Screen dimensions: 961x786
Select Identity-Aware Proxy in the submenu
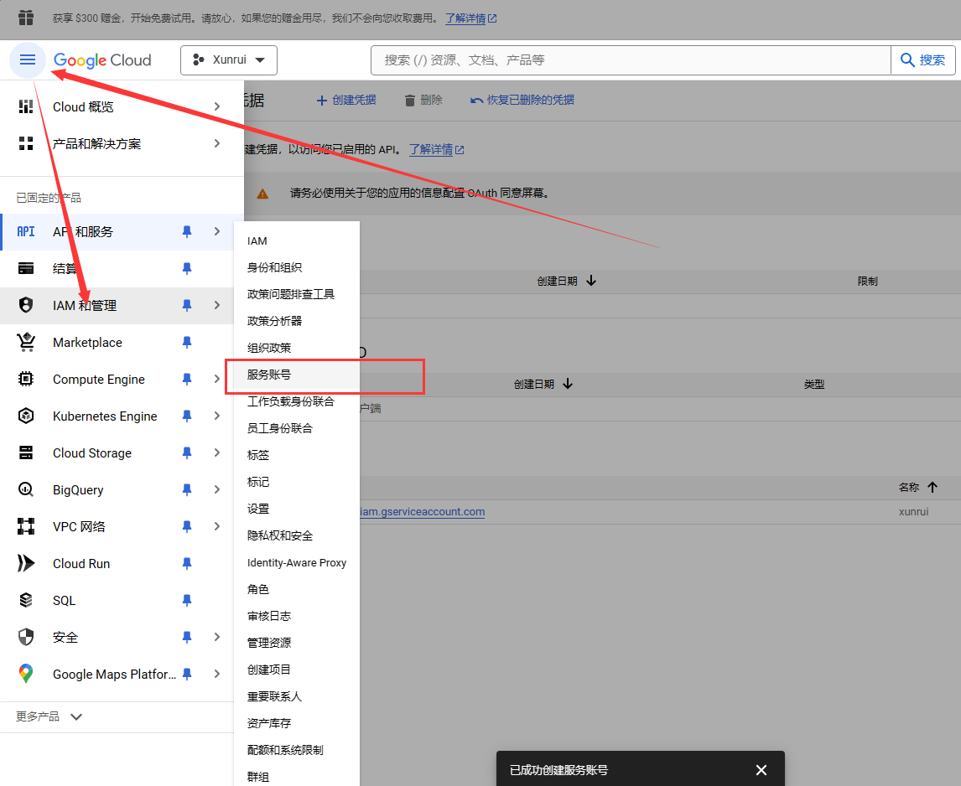[x=297, y=562]
